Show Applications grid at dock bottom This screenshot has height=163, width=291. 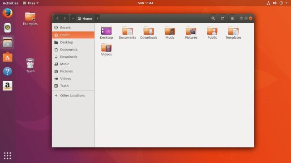click(x=8, y=155)
